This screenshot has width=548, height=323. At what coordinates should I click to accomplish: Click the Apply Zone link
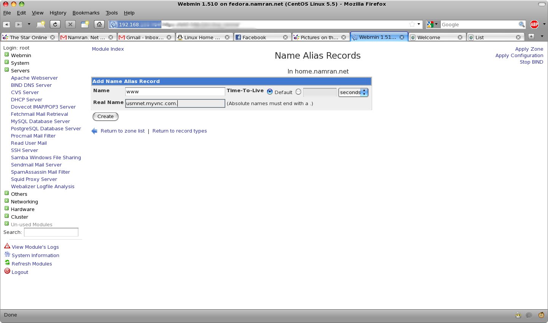(x=529, y=49)
